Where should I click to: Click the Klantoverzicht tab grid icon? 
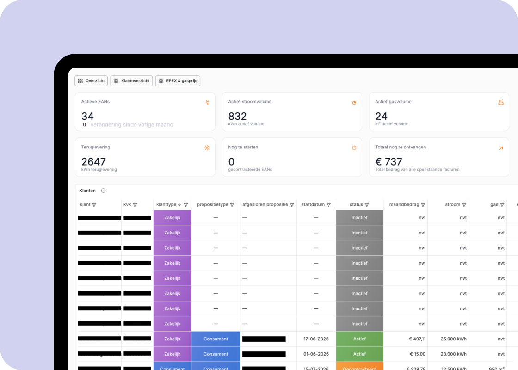pyautogui.click(x=116, y=81)
